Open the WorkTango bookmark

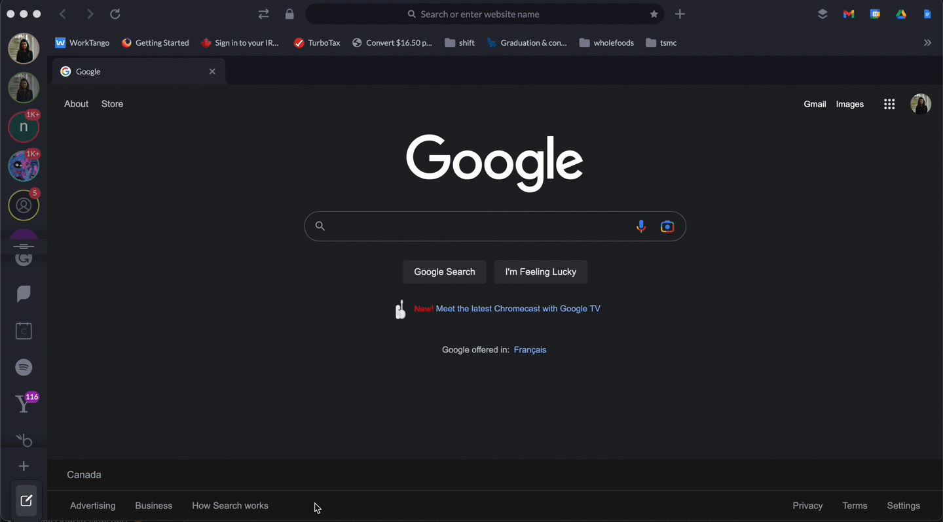point(82,43)
